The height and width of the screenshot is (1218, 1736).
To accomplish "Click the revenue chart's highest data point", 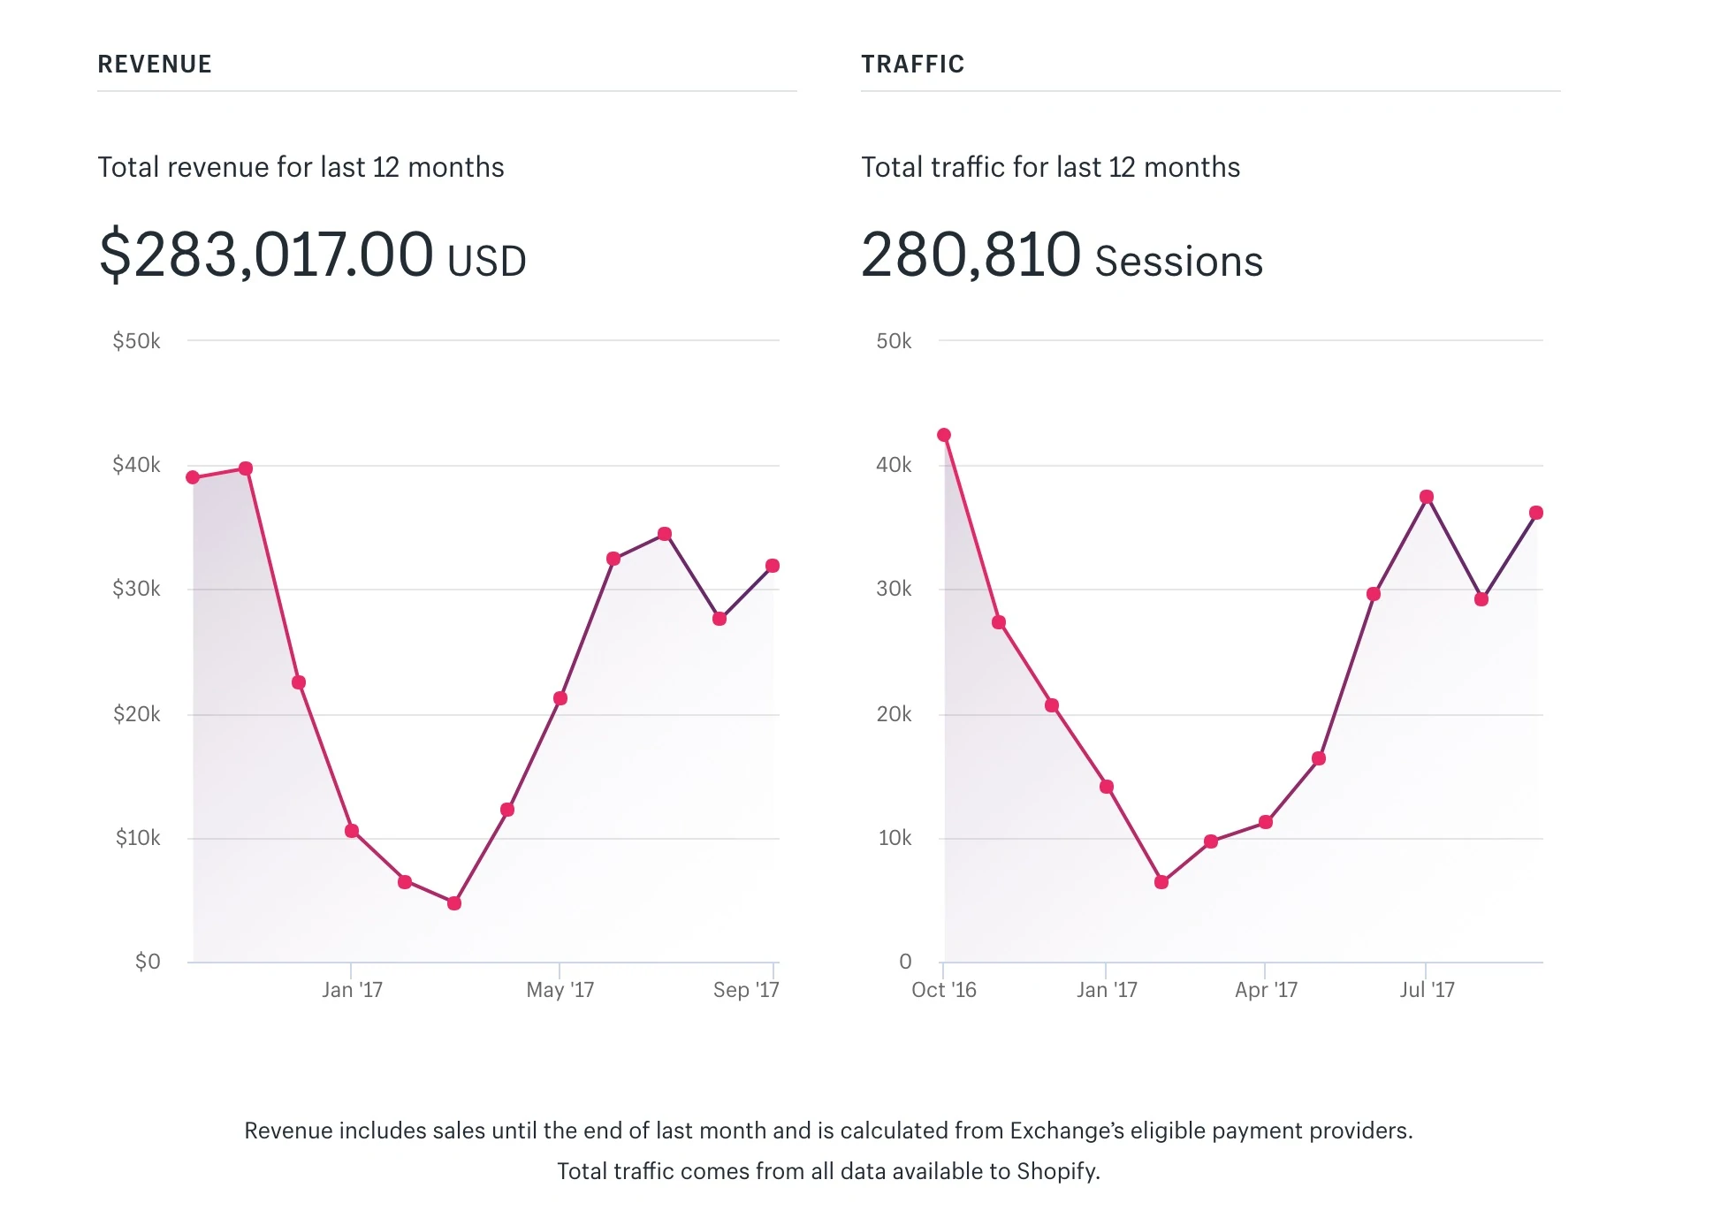I will click(x=246, y=468).
